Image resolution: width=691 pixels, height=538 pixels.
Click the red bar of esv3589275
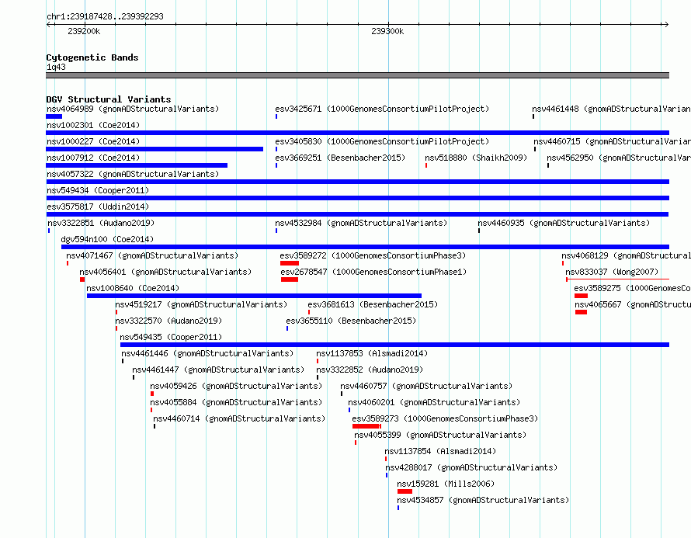[581, 296]
